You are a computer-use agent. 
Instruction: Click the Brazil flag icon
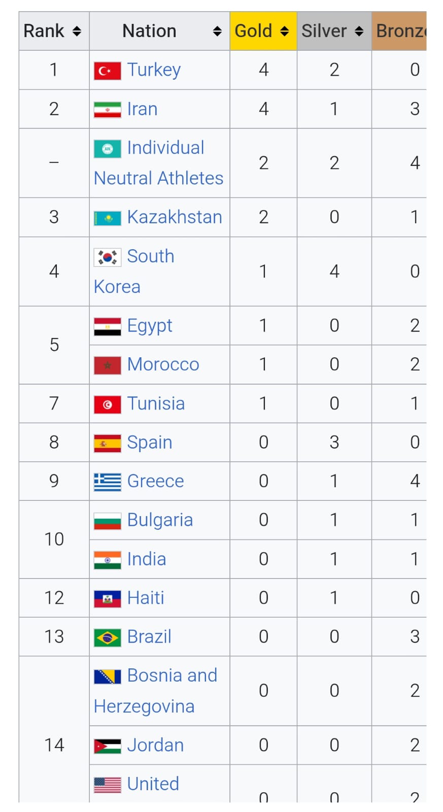(107, 637)
